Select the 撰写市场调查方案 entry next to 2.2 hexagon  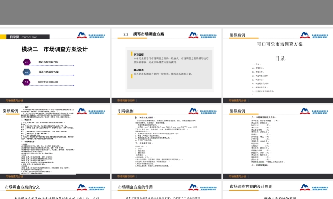pyautogui.click(x=48, y=72)
